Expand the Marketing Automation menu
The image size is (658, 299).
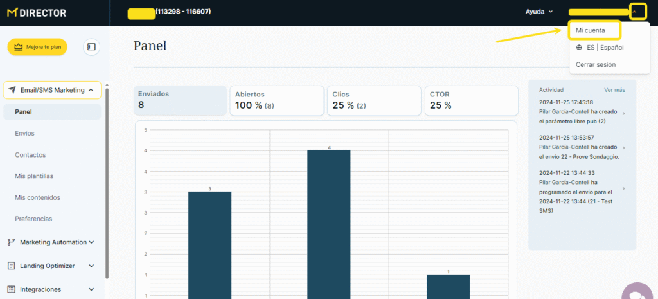pyautogui.click(x=91, y=242)
